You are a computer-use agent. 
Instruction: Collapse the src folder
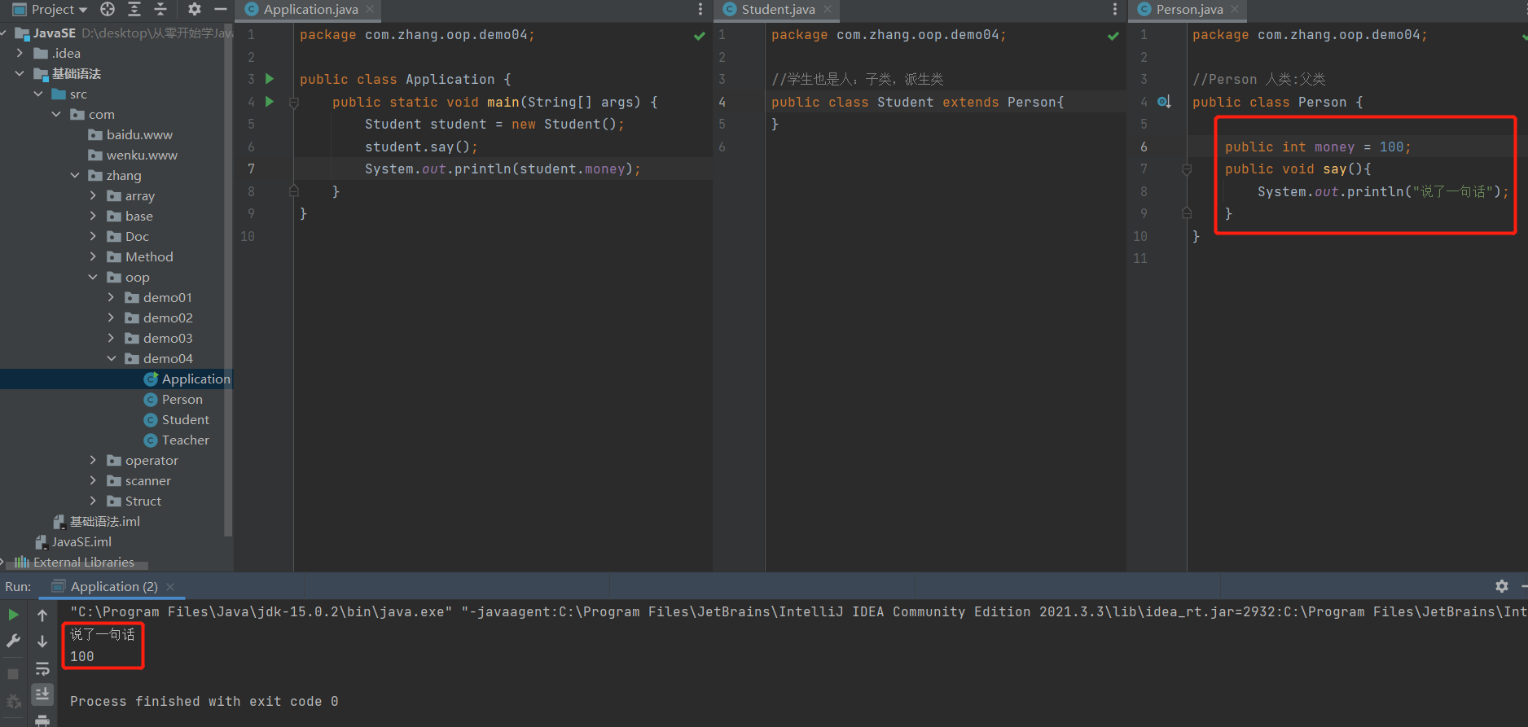coord(38,94)
